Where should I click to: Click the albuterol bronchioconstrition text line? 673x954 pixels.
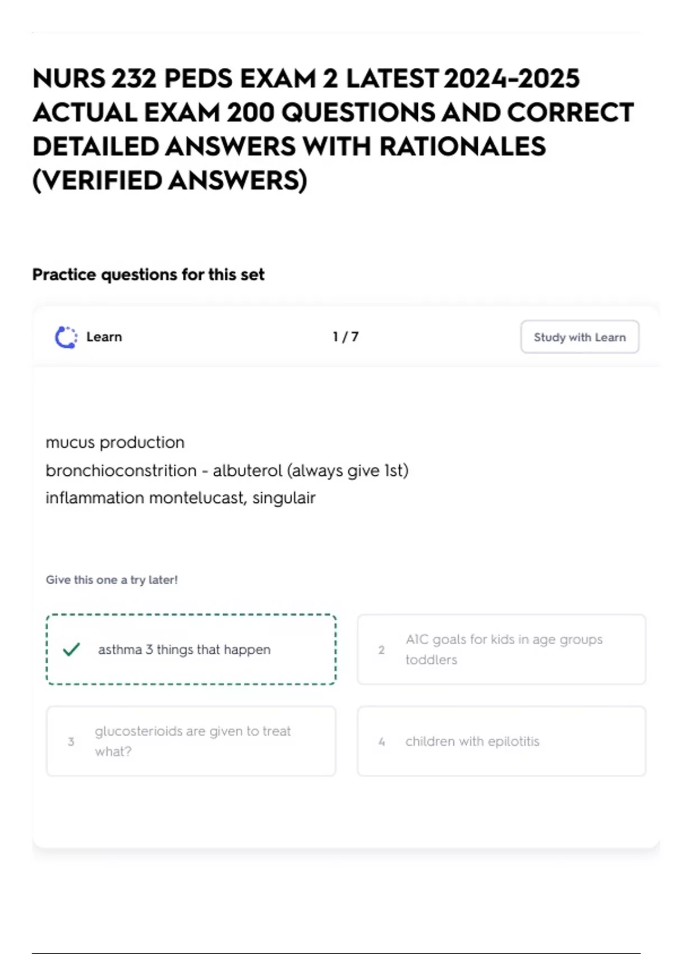pos(227,470)
